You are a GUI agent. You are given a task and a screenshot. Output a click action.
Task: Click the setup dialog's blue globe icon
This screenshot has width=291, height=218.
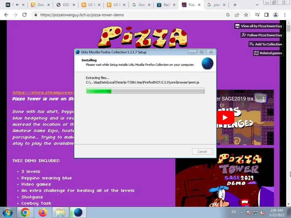tap(207, 63)
